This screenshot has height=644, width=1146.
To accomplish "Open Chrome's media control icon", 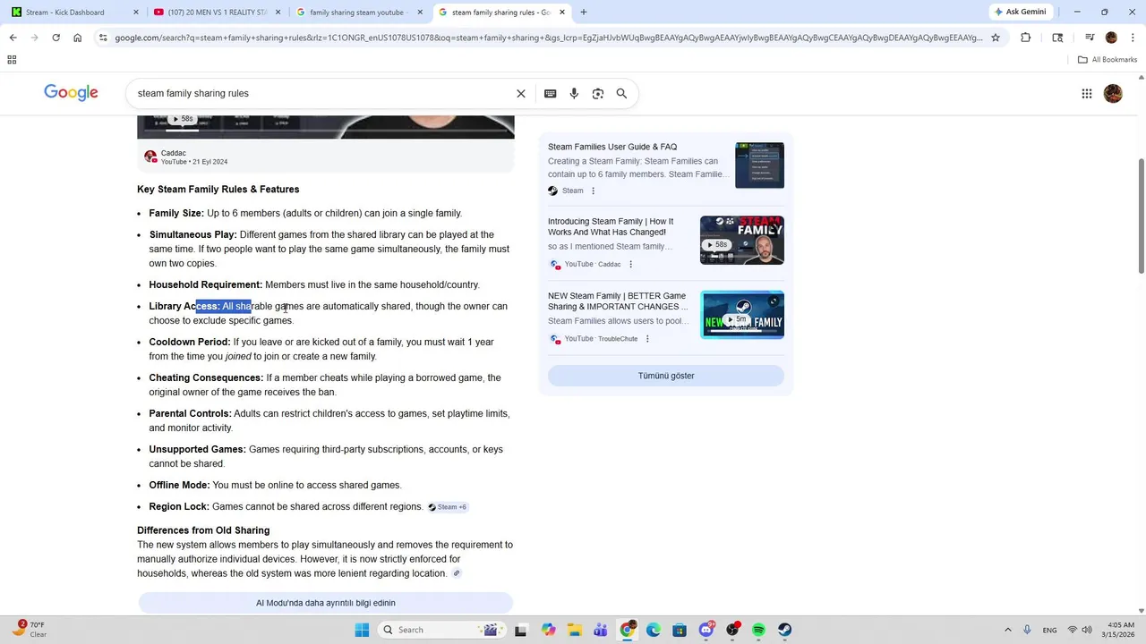I will (x=1090, y=38).
